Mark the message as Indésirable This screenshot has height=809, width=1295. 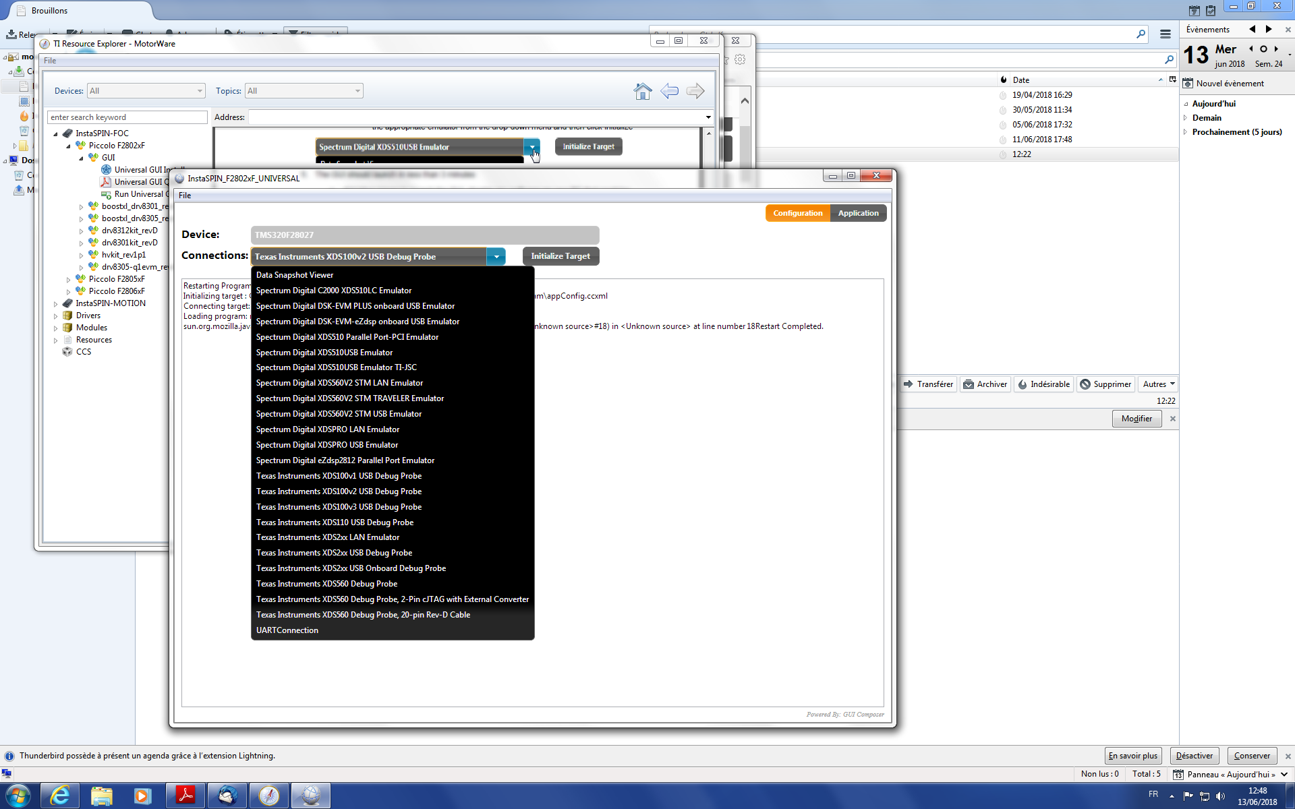pos(1043,384)
